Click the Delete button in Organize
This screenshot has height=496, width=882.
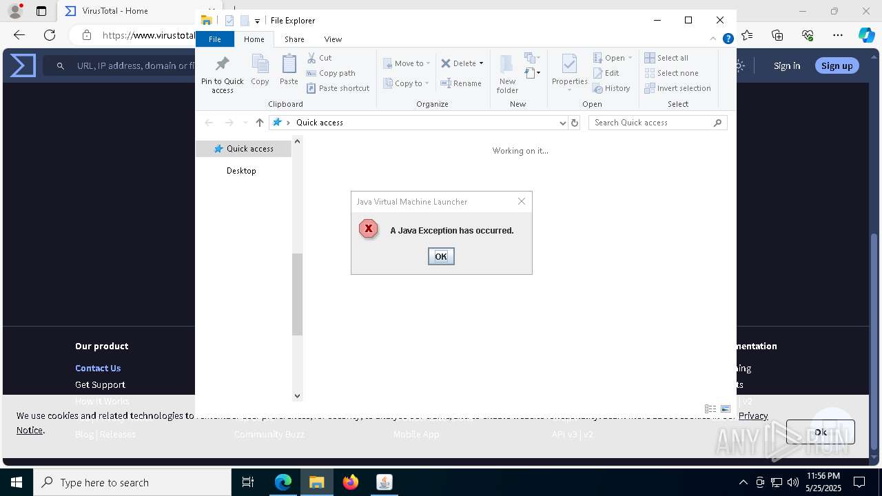458,63
